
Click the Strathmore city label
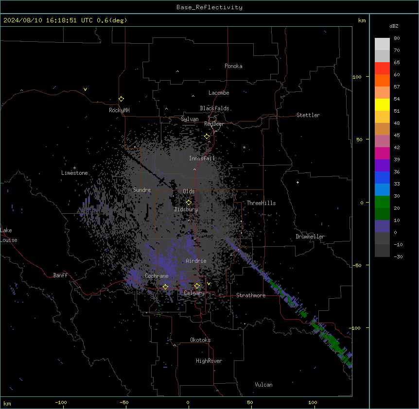pyautogui.click(x=251, y=295)
